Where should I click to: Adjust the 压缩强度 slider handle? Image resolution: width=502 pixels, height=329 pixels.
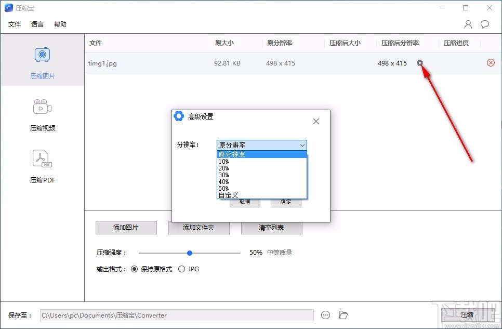pyautogui.click(x=189, y=253)
